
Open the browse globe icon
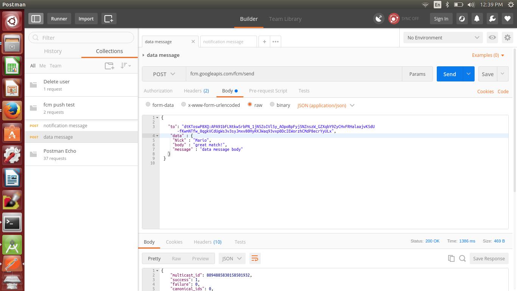pos(462,19)
